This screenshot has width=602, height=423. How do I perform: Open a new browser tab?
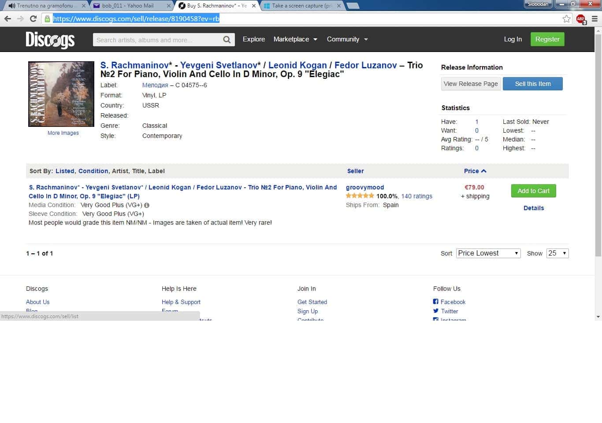pos(353,6)
